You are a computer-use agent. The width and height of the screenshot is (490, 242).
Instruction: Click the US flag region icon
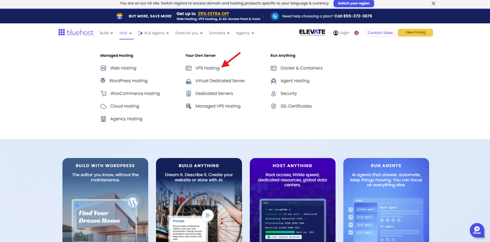pyautogui.click(x=356, y=33)
